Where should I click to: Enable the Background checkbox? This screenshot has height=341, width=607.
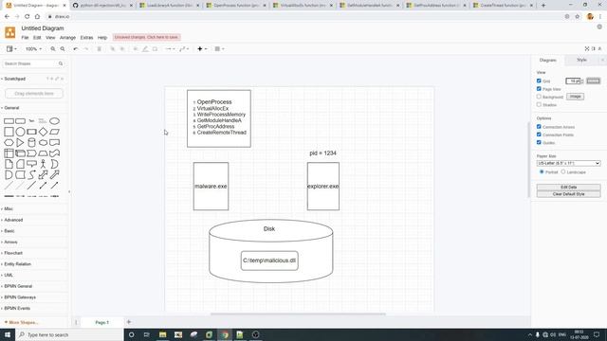(x=539, y=97)
